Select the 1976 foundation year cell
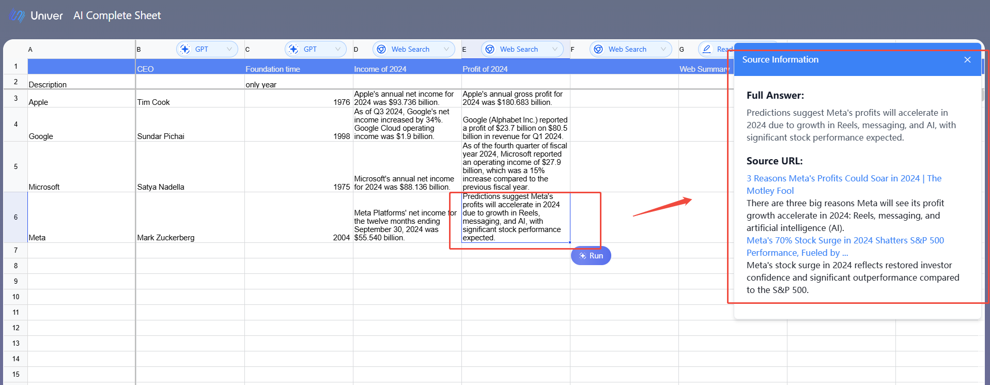Screen dimensions: 990x385 click(x=299, y=98)
